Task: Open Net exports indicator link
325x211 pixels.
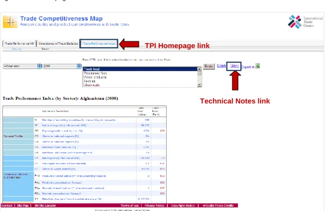Action: click(x=61, y=158)
